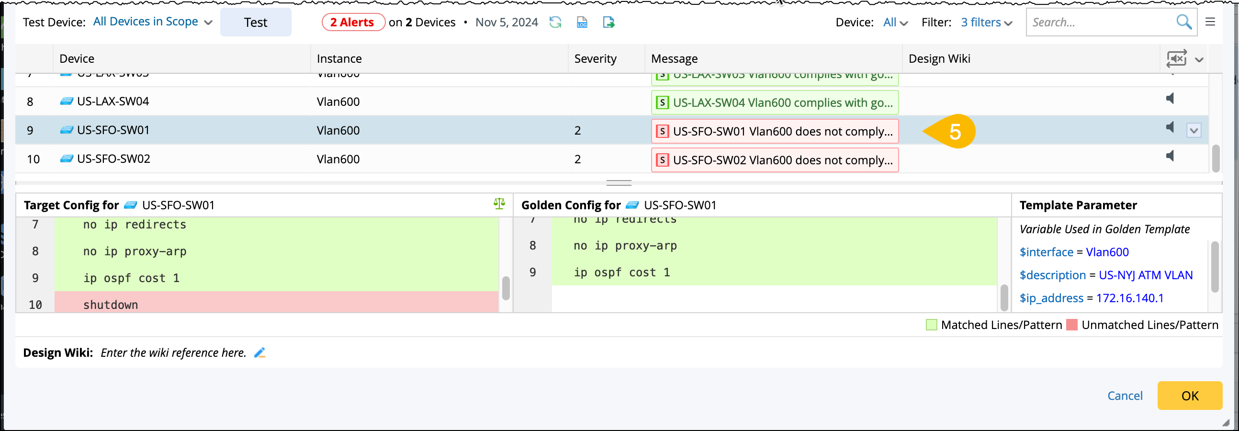The width and height of the screenshot is (1239, 431).
Task: Open the 3 filters dropdown
Action: 987,23
